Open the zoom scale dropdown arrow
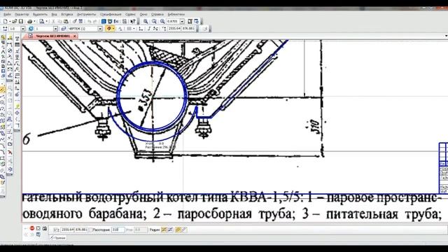Screen dimensions: 448x252 pos(182,22)
